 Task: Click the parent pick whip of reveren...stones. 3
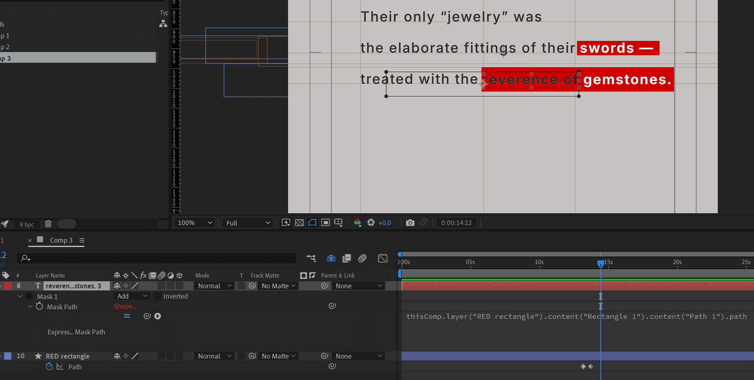click(325, 285)
